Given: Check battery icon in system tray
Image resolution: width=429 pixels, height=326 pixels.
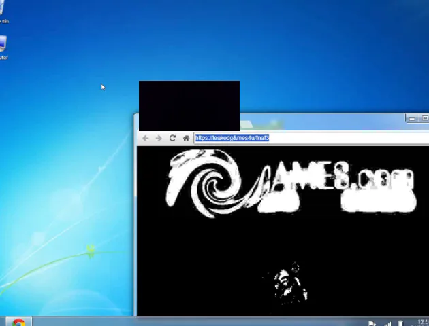Looking at the screenshot, I should point(400,323).
